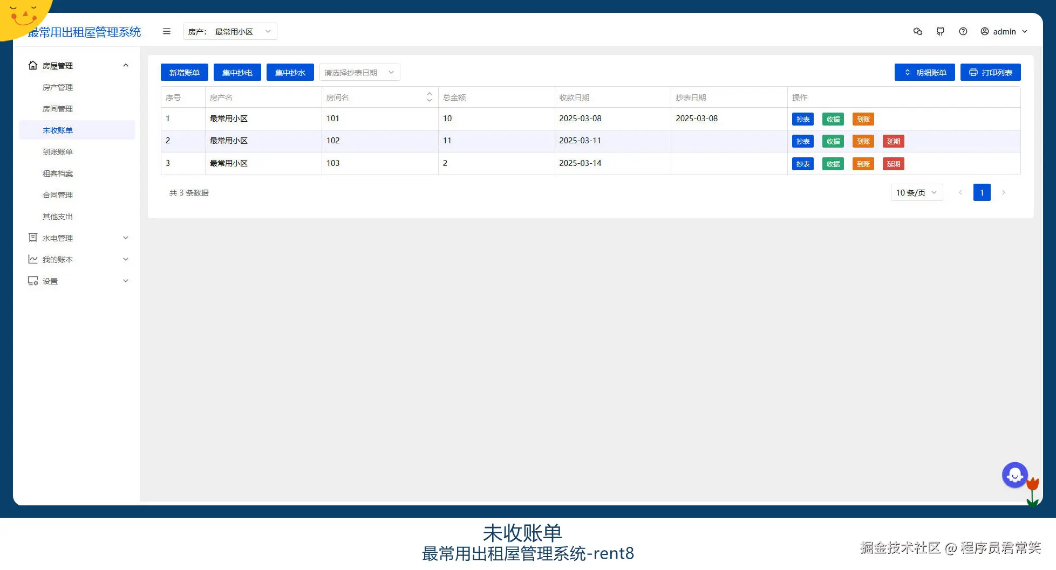
Task: Click the chart icon beside 我的账本
Action: point(32,259)
